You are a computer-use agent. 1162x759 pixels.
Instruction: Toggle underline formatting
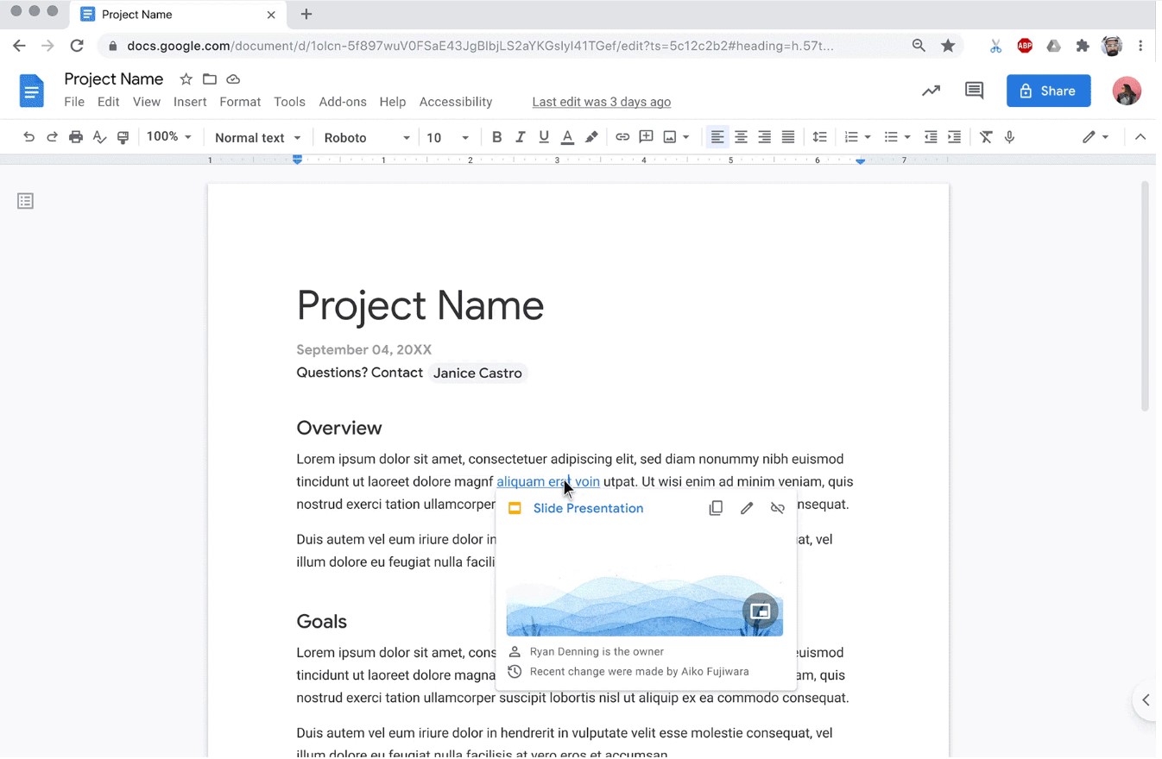pyautogui.click(x=544, y=137)
